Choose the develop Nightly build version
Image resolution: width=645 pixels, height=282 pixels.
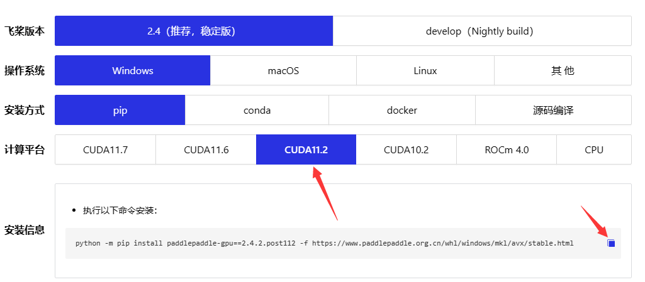(481, 31)
